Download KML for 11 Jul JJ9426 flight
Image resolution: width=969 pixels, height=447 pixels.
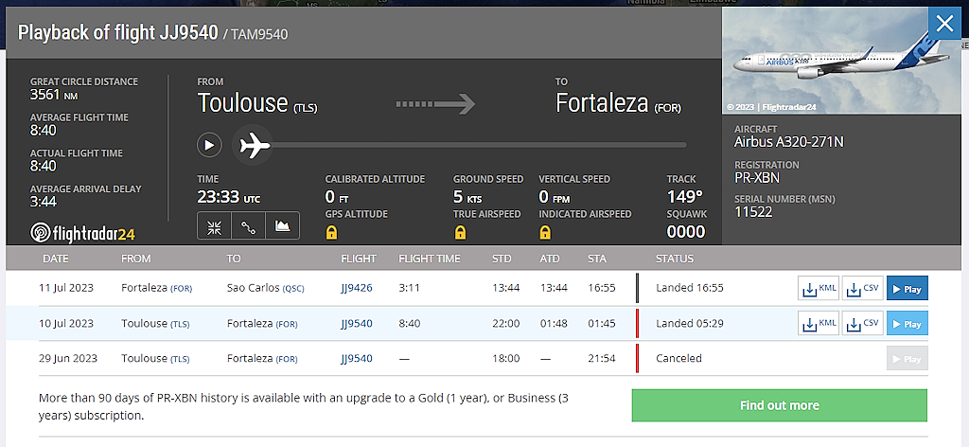pyautogui.click(x=818, y=288)
